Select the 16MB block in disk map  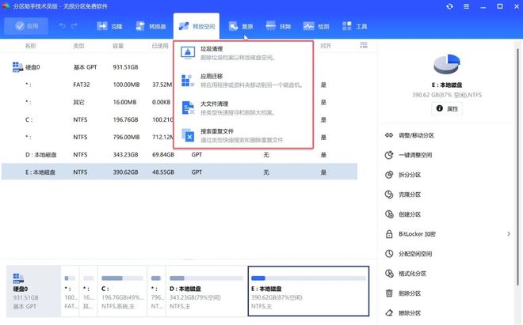pos(89,291)
